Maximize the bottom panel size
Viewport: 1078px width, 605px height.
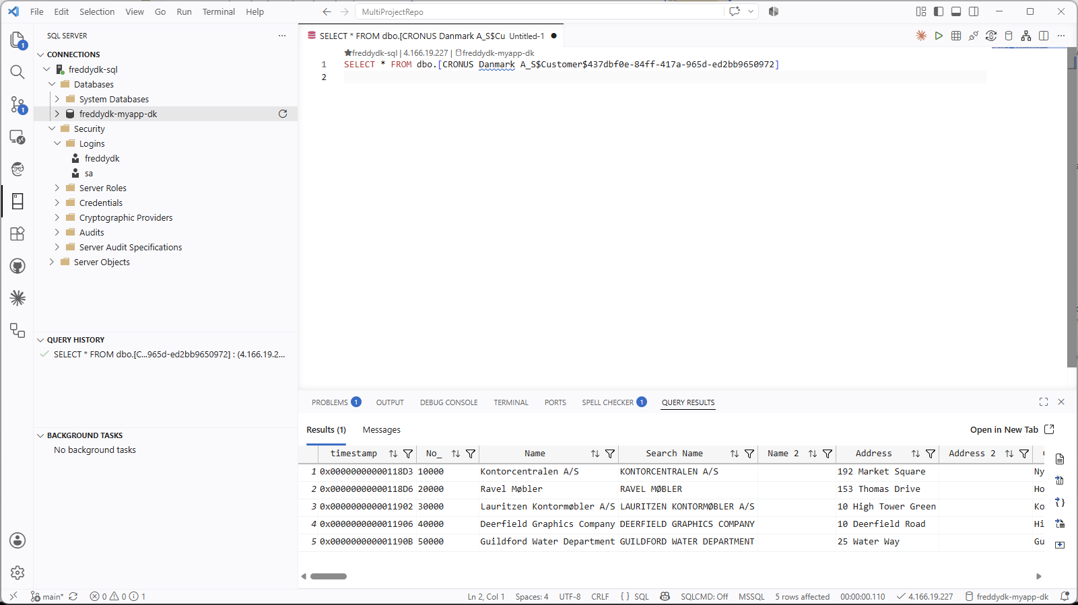coord(1044,402)
